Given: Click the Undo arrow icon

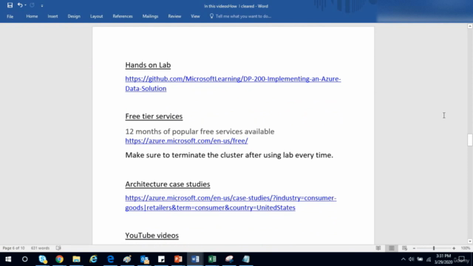Looking at the screenshot, I should (20, 5).
